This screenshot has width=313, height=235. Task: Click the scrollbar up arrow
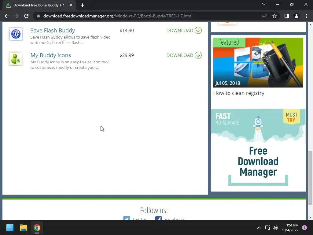pyautogui.click(x=310, y=24)
